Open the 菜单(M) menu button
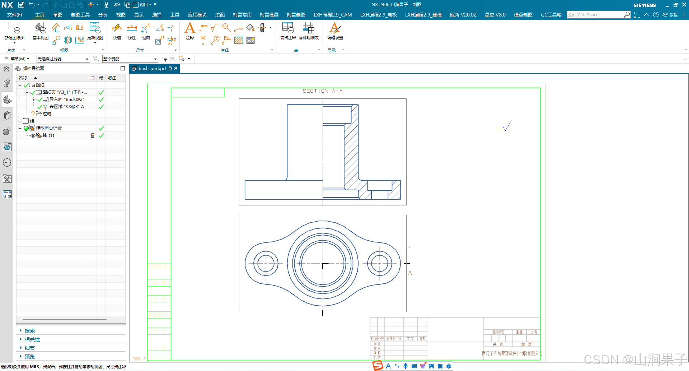Viewport: 689px width, 371px height. (17, 59)
